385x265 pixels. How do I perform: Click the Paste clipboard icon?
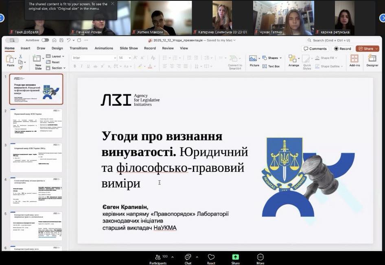[10, 59]
